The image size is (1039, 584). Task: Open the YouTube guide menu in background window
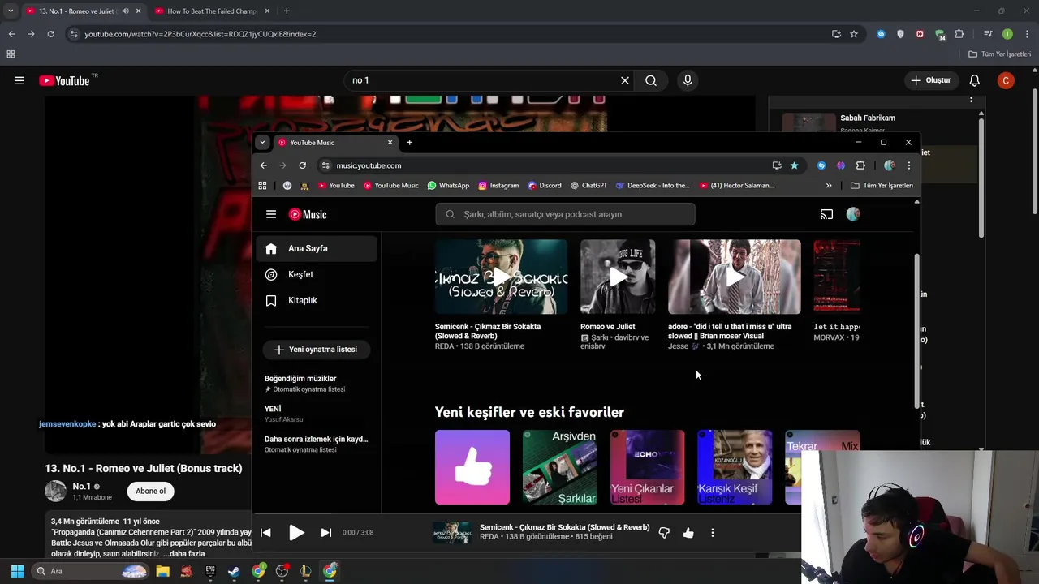tap(19, 80)
